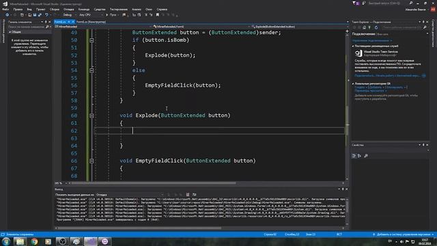
Task: Click the notifications flag icon
Action: coord(356,3)
